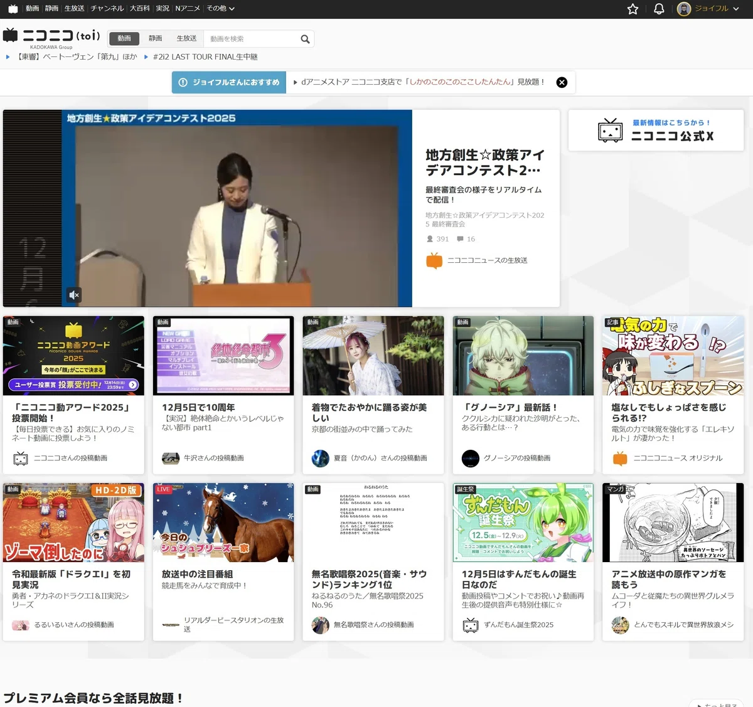This screenshot has width=753, height=707.
Task: Open dアニメストア しかのこ見放題 announcement
Action: pyautogui.click(x=422, y=82)
